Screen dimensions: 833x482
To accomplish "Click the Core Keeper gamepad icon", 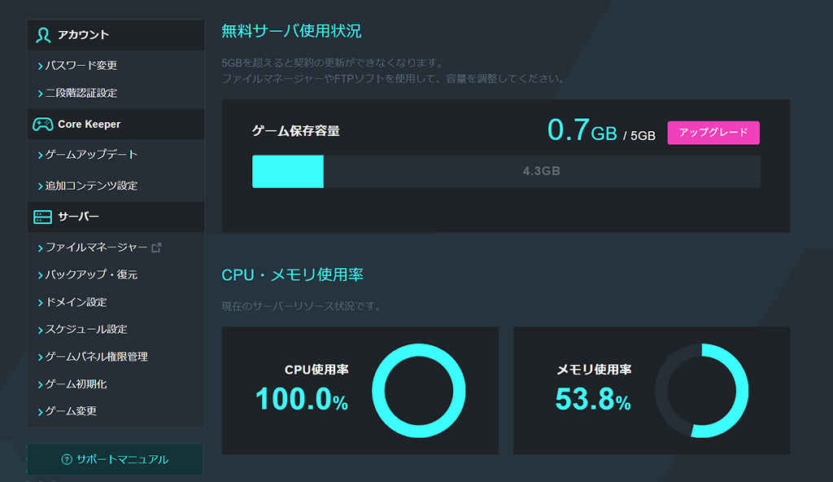I will [43, 124].
